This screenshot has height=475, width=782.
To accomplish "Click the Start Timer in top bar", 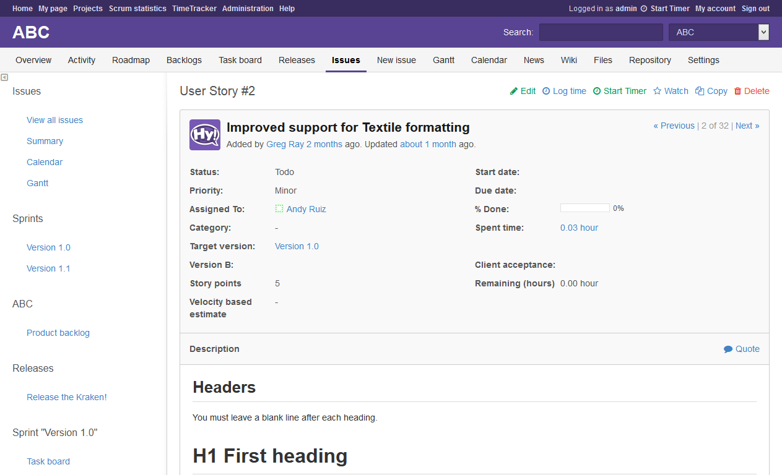I will (x=665, y=9).
